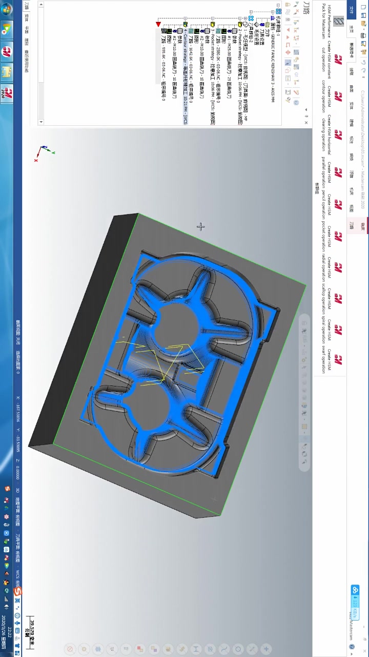Collapse the 机床群组-1 tree node
369x657 pixels.
click(278, 6)
